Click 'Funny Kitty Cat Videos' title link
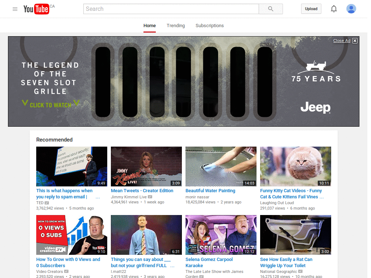 [x=291, y=194]
